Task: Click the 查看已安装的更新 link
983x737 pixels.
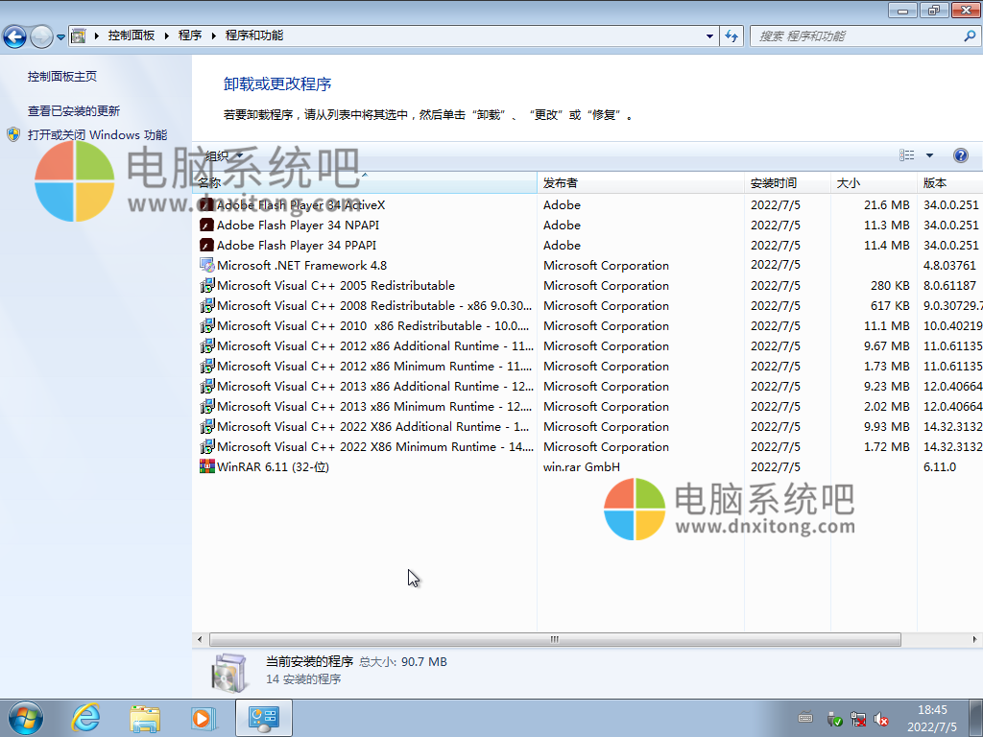Action: [74, 111]
